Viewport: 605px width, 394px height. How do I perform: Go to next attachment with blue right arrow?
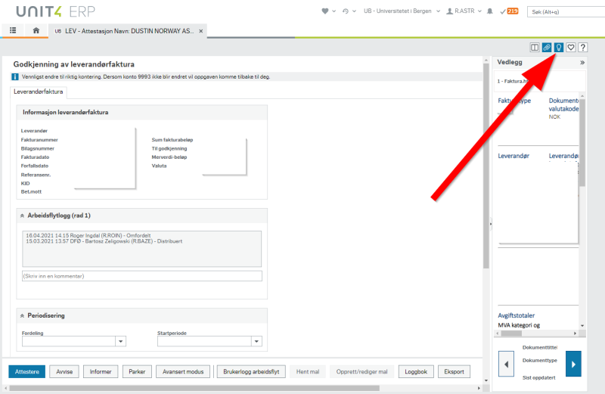click(x=573, y=364)
